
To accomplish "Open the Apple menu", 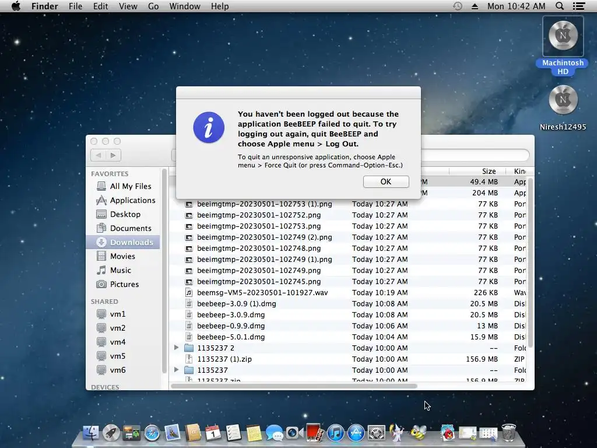I will click(16, 6).
